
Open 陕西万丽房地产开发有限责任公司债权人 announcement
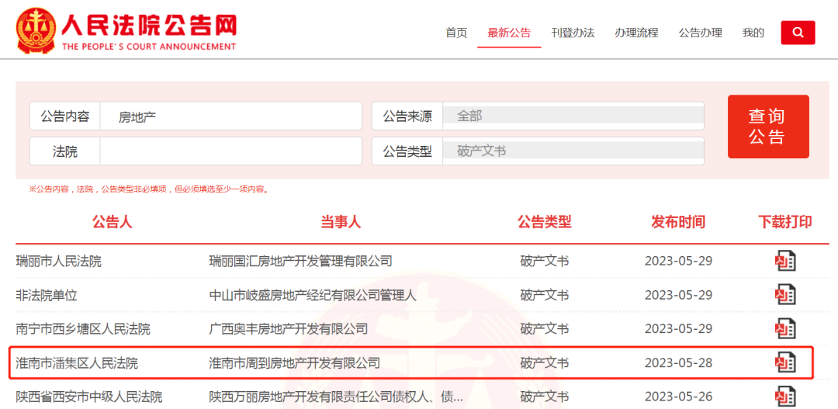coord(336,397)
